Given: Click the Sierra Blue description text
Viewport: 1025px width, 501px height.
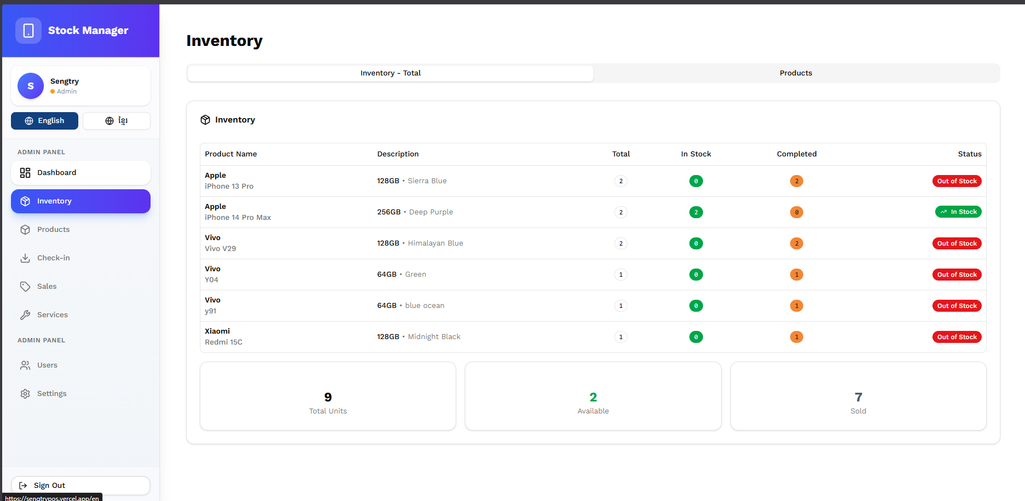Looking at the screenshot, I should coord(427,181).
